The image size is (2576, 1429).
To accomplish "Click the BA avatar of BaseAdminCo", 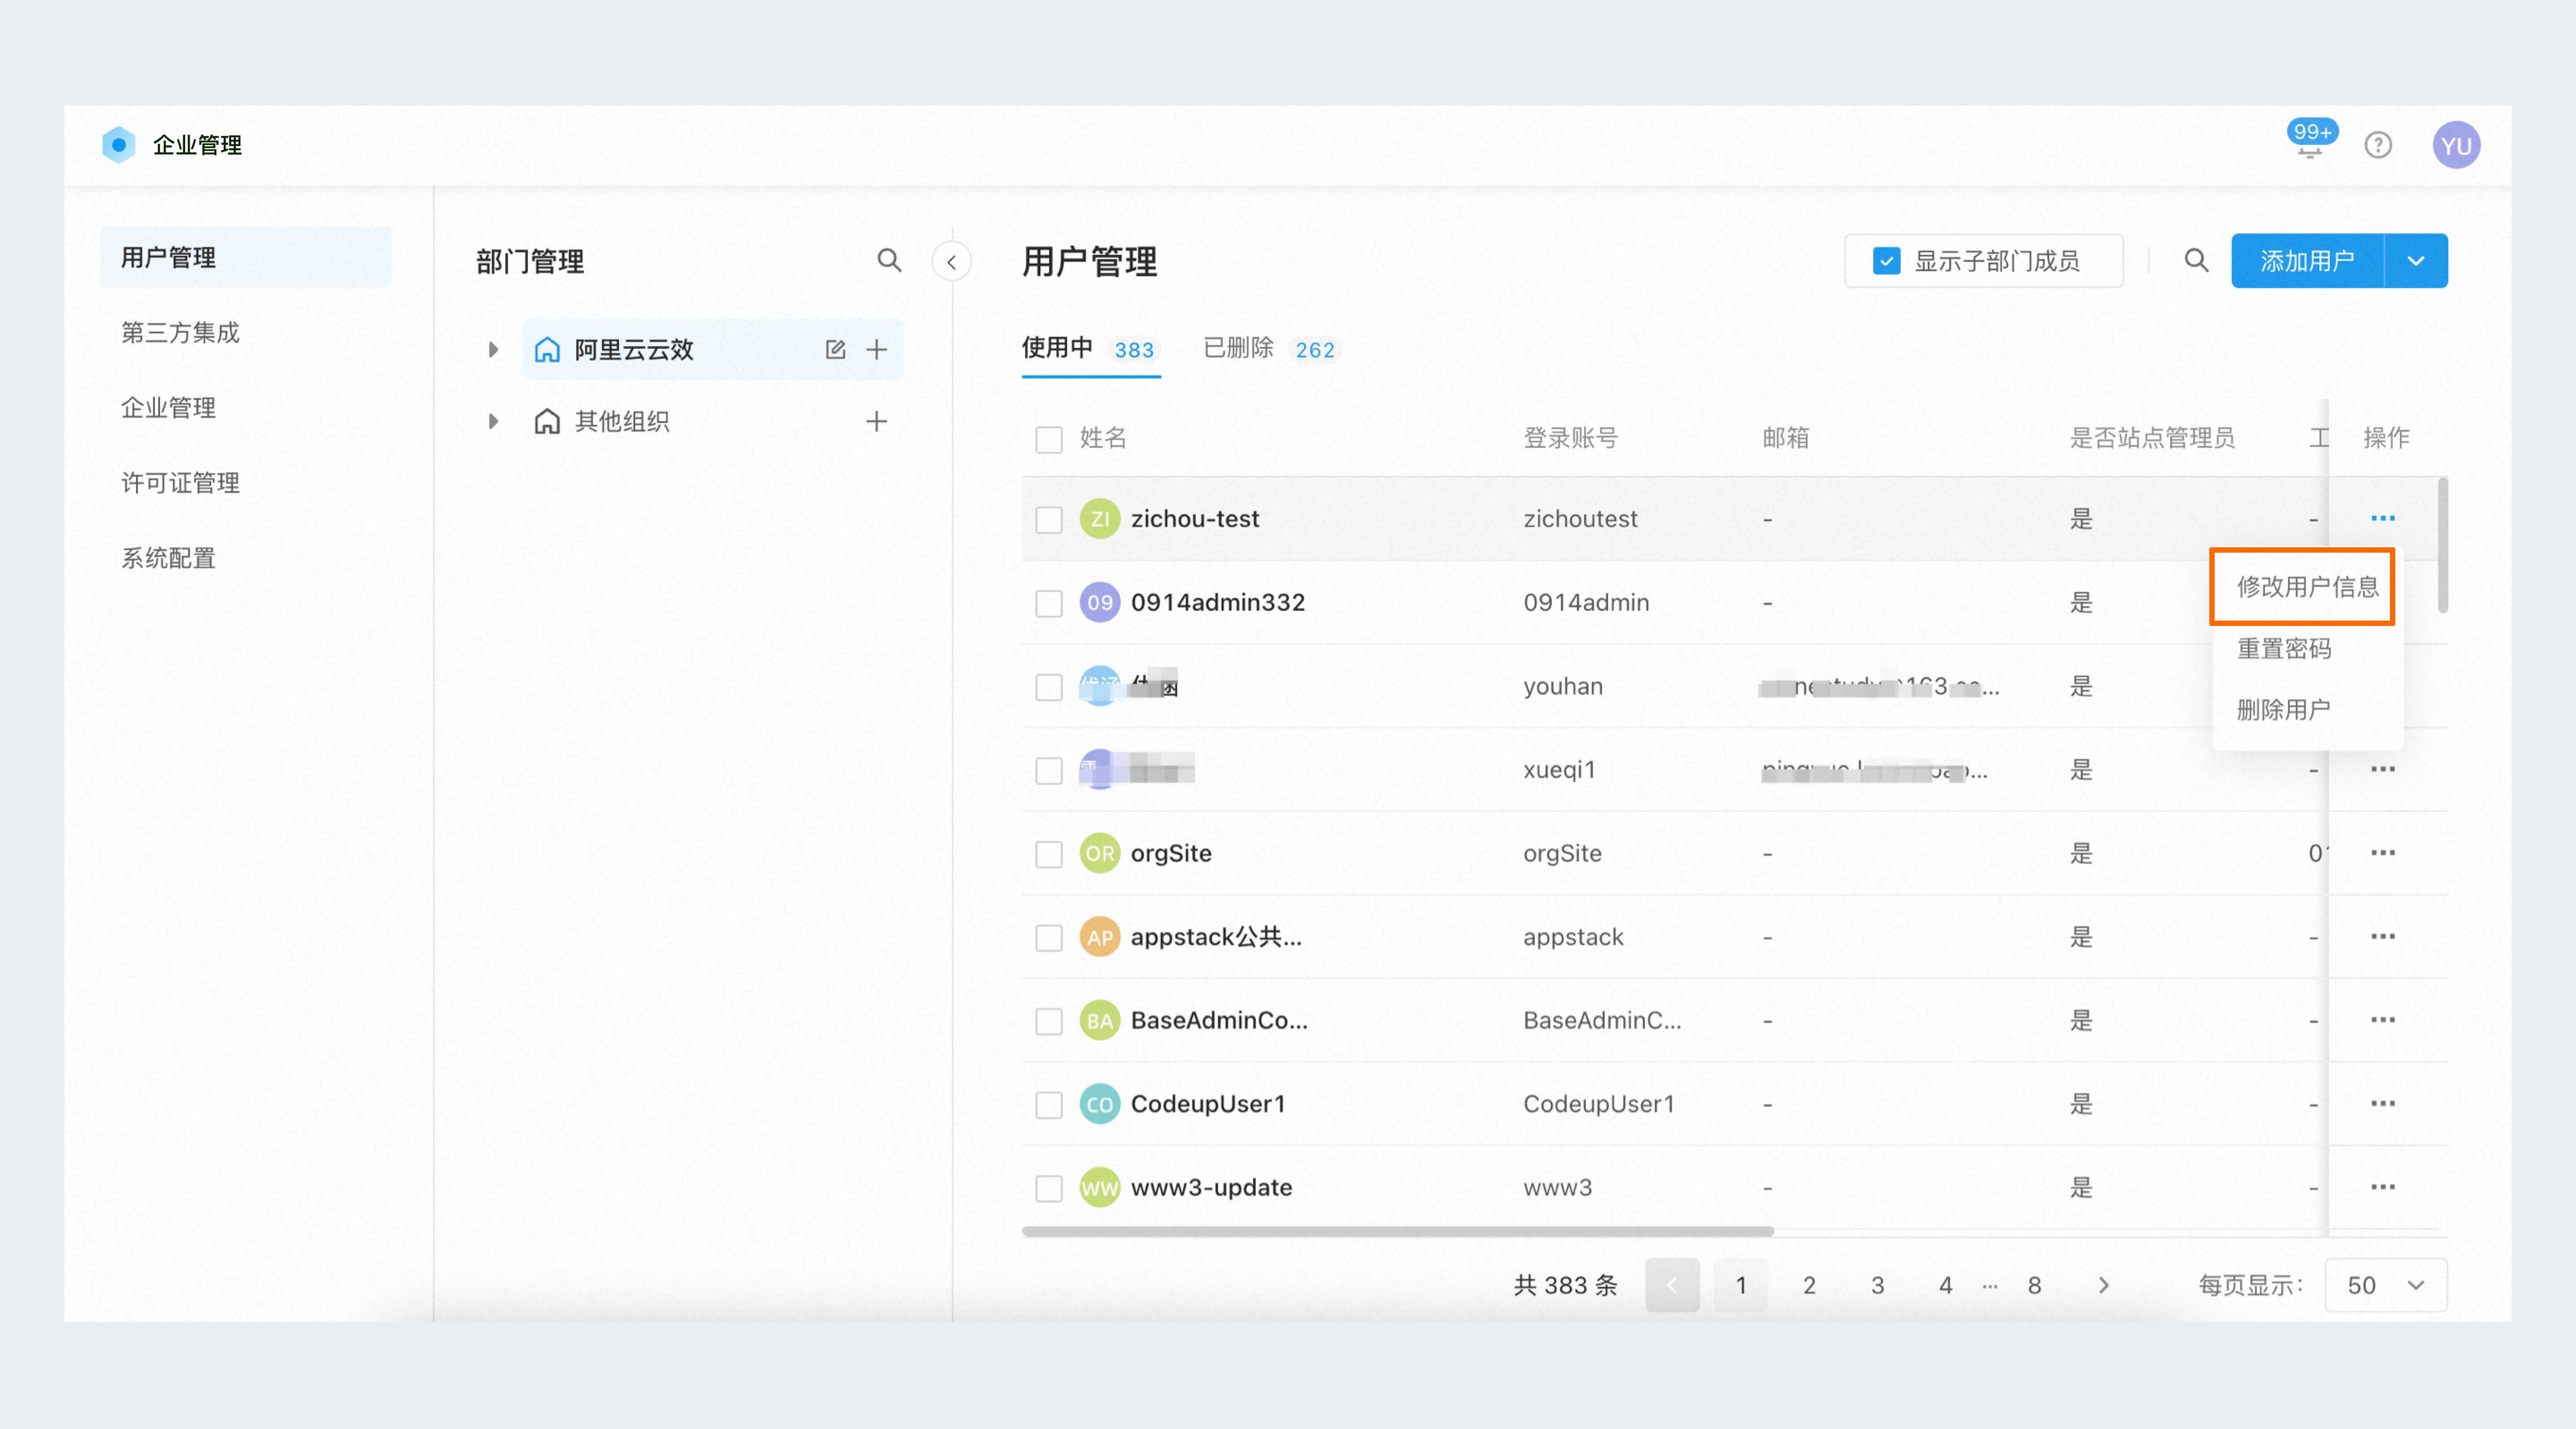I will [1100, 1021].
